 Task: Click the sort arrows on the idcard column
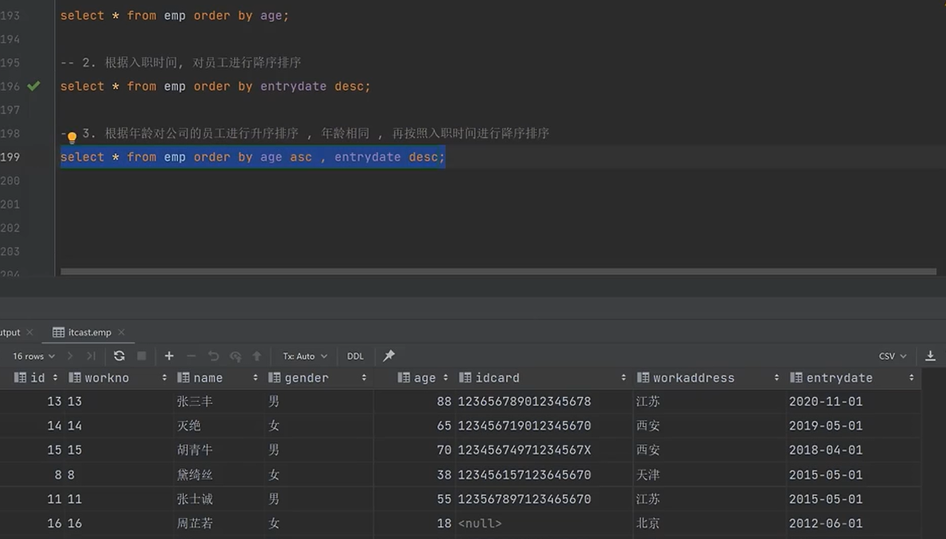pos(624,378)
